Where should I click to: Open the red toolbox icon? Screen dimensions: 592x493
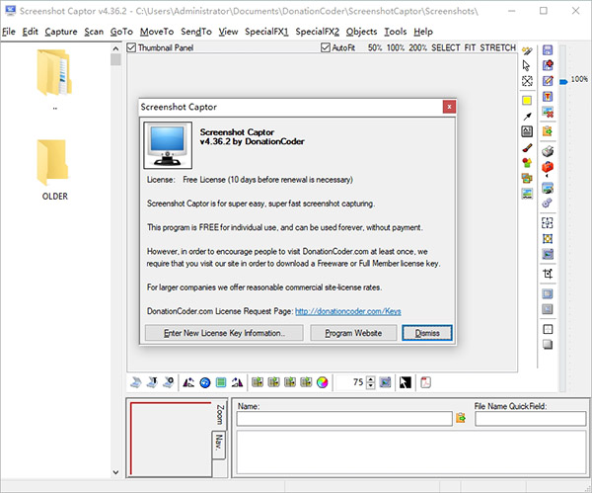pos(548,167)
